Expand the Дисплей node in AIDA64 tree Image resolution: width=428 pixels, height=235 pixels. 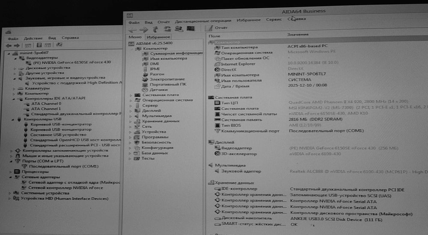pos(131,111)
